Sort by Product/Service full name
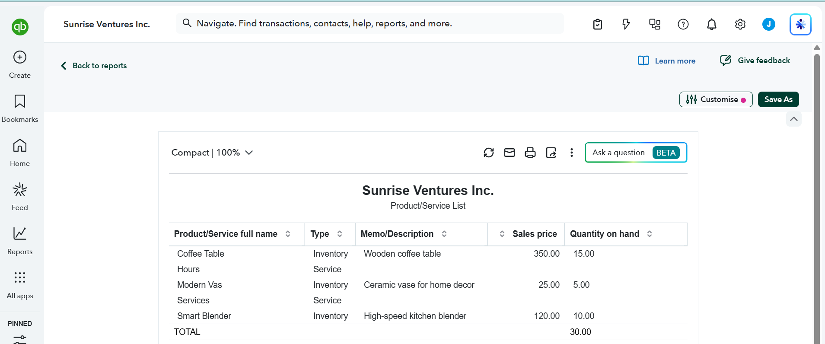This screenshot has width=825, height=344. (288, 234)
